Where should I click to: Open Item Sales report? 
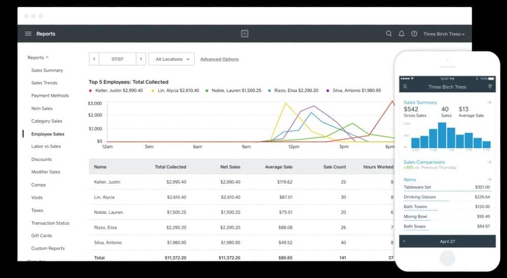(42, 109)
